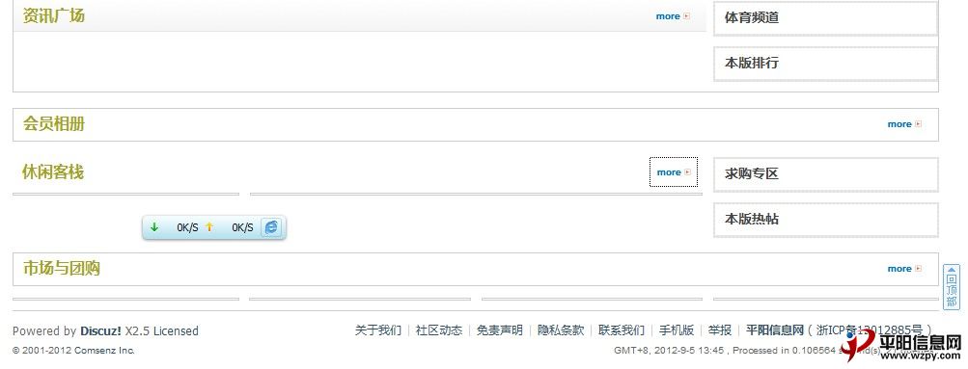Open the 浙ICP备 registration link
The height and width of the screenshot is (369, 968).
pyautogui.click(x=870, y=330)
